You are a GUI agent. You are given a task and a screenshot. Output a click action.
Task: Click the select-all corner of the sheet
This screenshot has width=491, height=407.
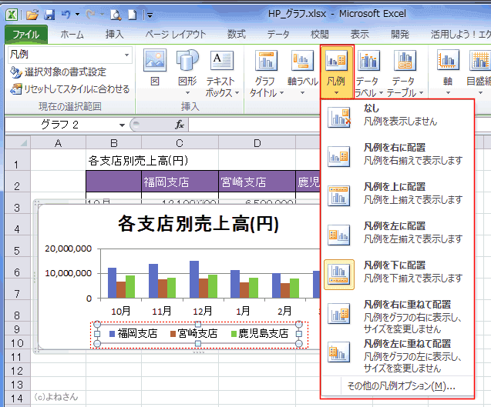coord(18,143)
